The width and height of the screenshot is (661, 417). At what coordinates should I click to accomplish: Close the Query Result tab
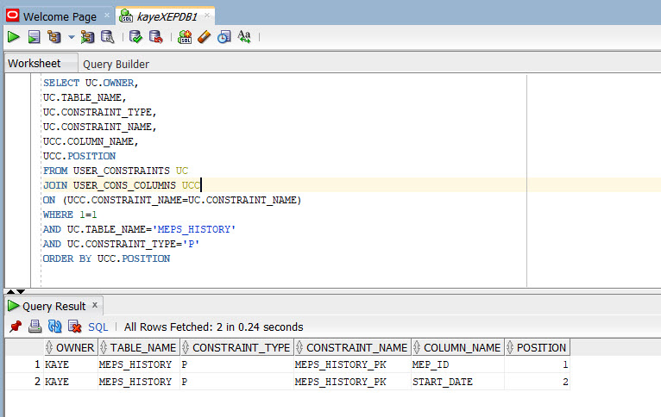pyautogui.click(x=95, y=305)
